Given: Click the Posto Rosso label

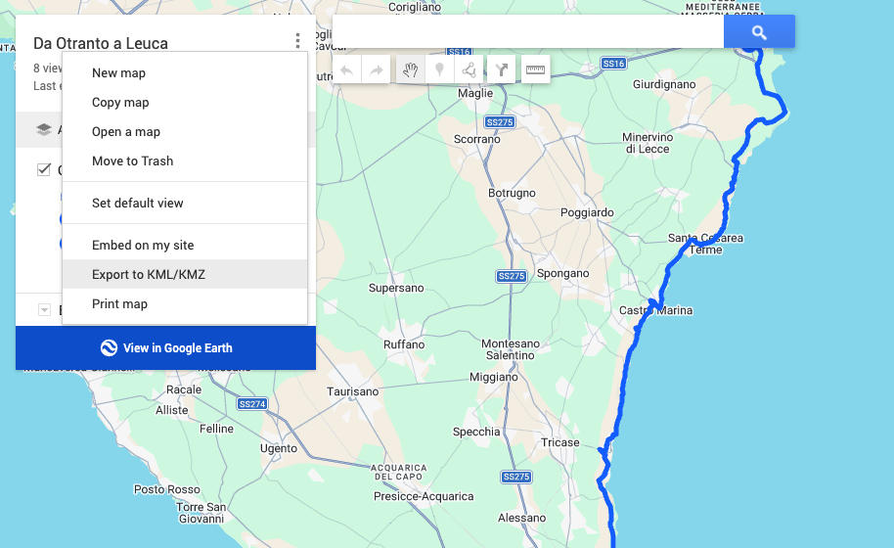Looking at the screenshot, I should point(167,489).
